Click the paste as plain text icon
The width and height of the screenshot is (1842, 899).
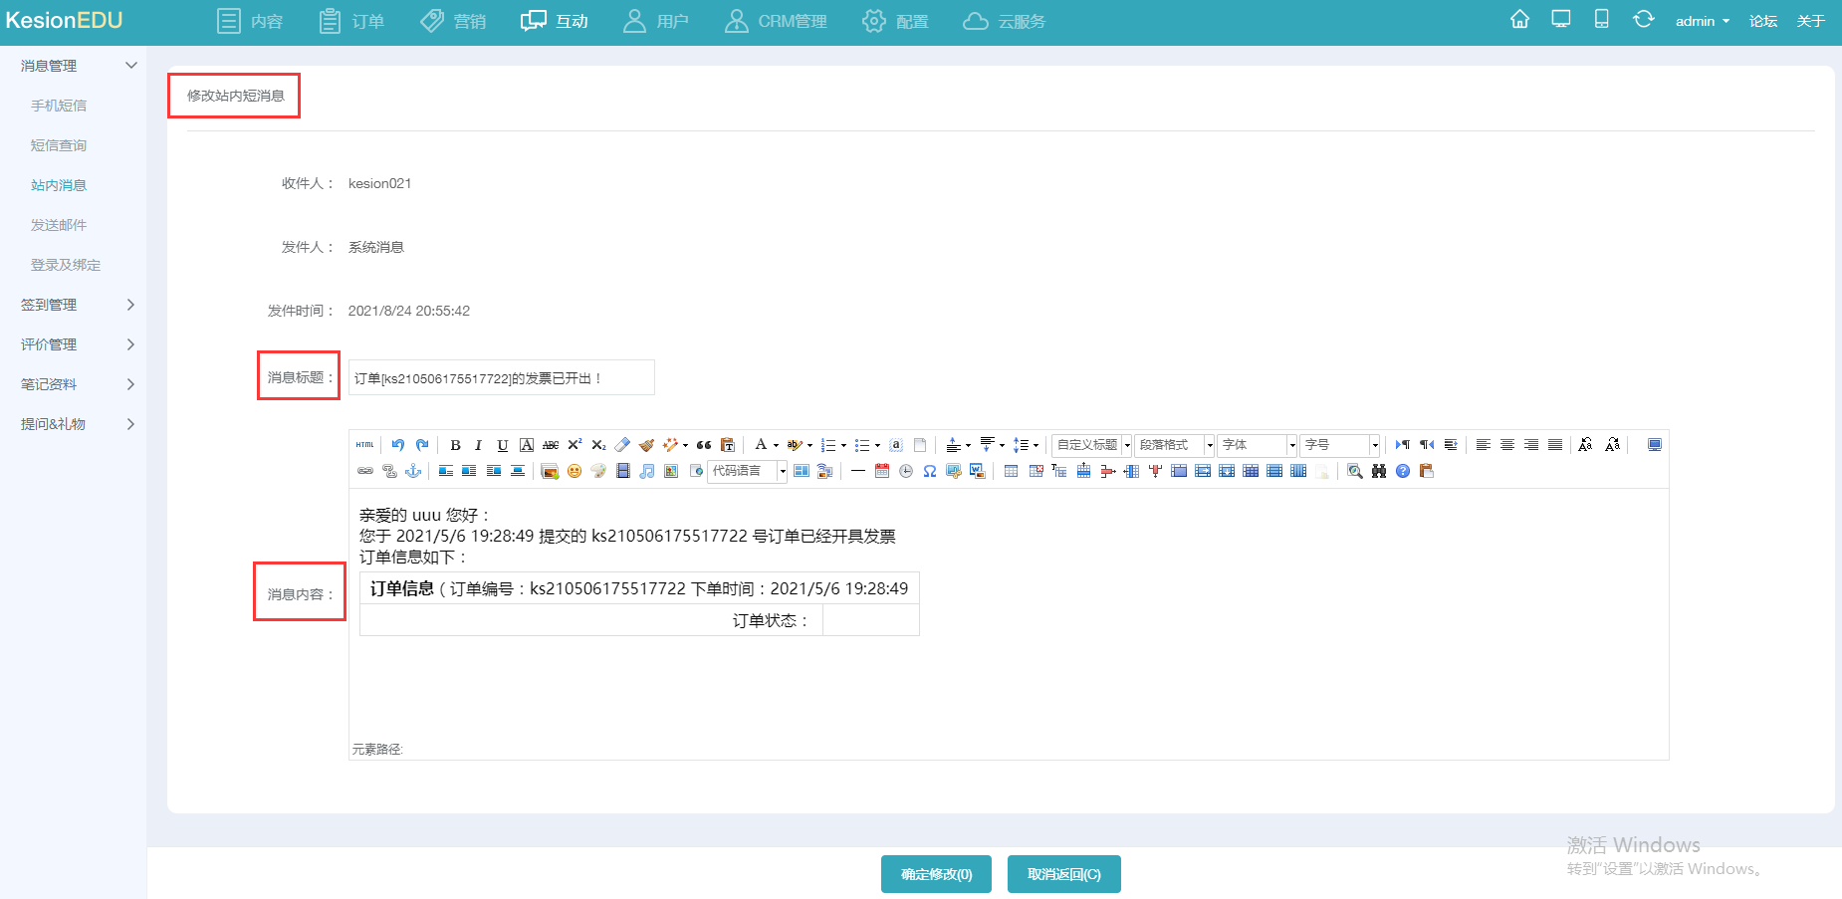pos(728,445)
